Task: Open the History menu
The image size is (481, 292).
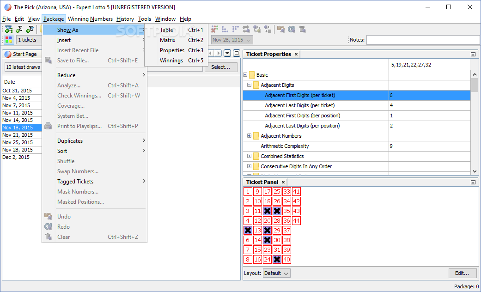Action: (x=125, y=19)
